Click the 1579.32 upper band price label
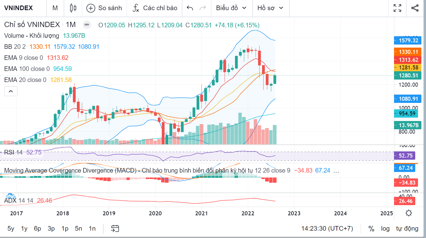The height and width of the screenshot is (238, 426). click(x=408, y=40)
